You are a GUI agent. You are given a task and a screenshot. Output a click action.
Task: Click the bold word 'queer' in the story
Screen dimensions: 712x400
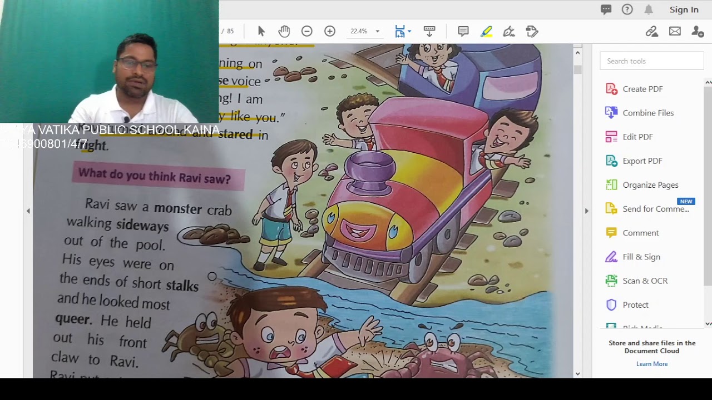[72, 319]
